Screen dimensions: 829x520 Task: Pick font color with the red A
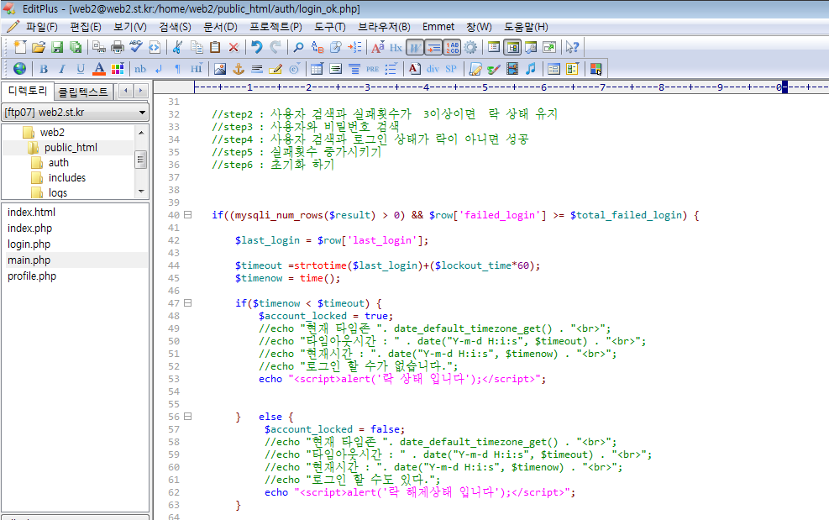[x=99, y=69]
